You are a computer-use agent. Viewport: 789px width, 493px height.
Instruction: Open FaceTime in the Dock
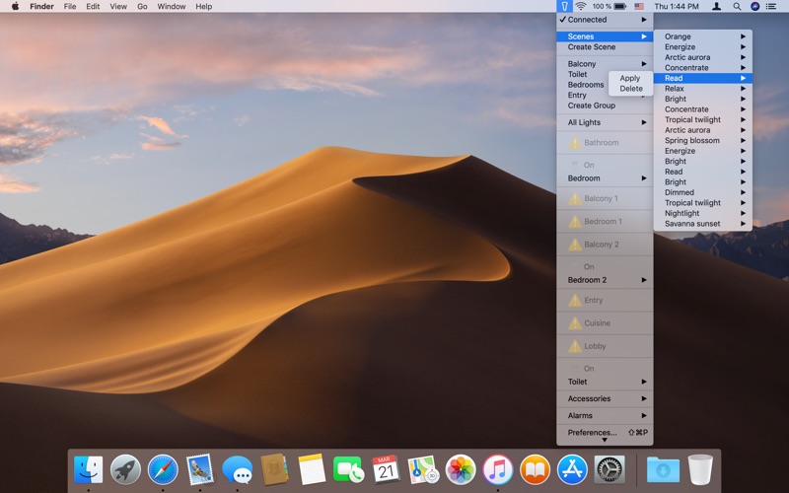(348, 469)
